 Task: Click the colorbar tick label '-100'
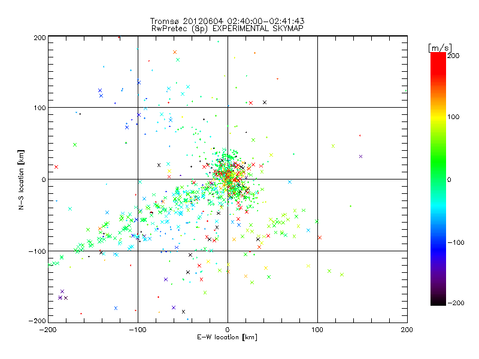[456, 242]
